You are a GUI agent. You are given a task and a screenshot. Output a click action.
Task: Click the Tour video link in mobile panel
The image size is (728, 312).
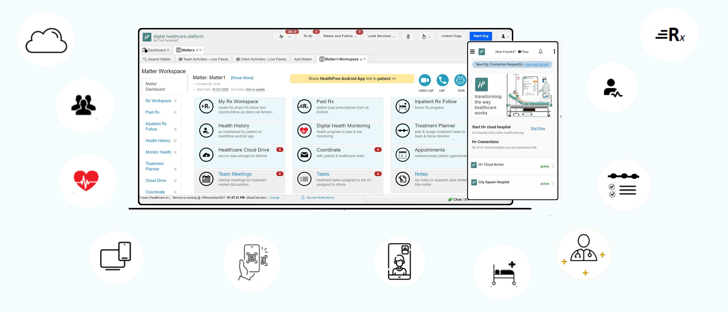(524, 52)
